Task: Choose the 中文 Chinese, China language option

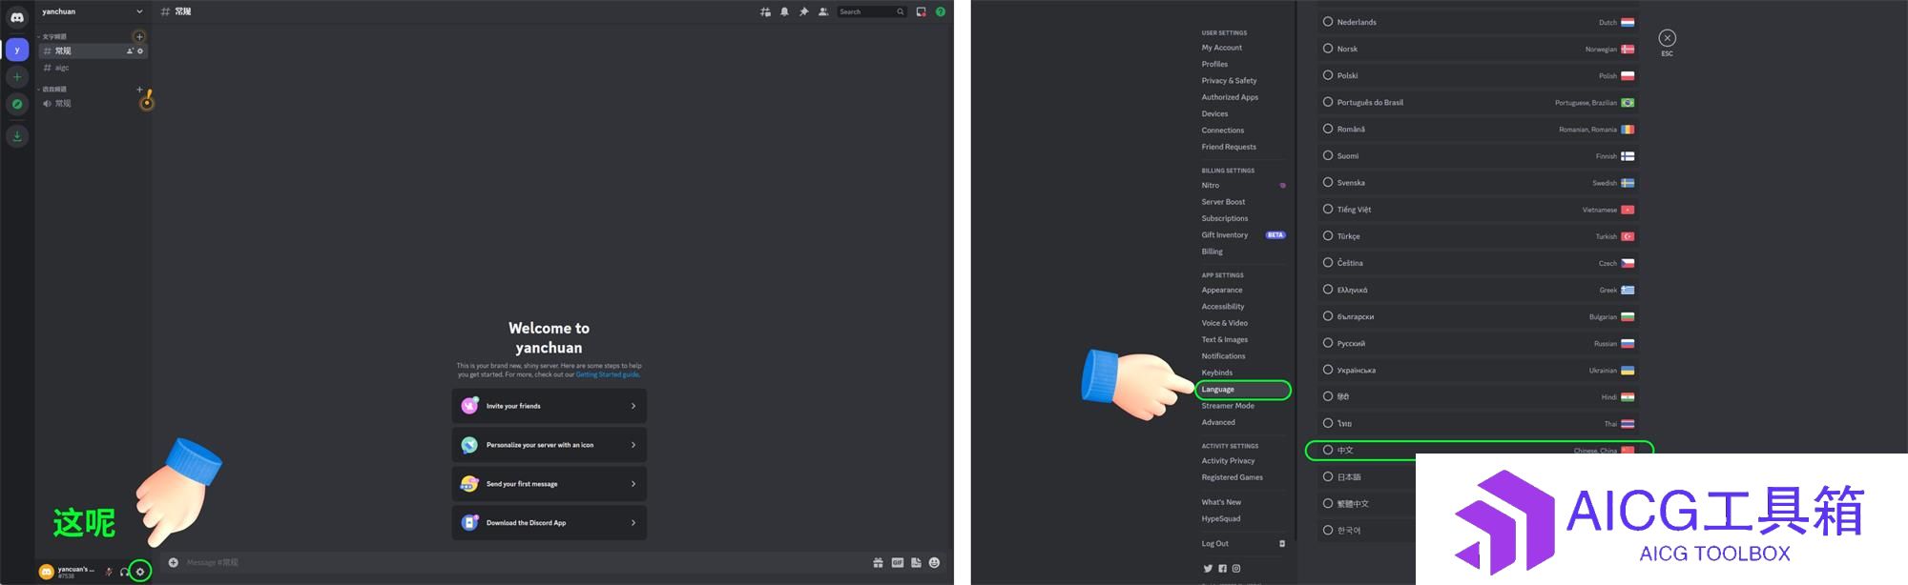Action: click(1479, 450)
